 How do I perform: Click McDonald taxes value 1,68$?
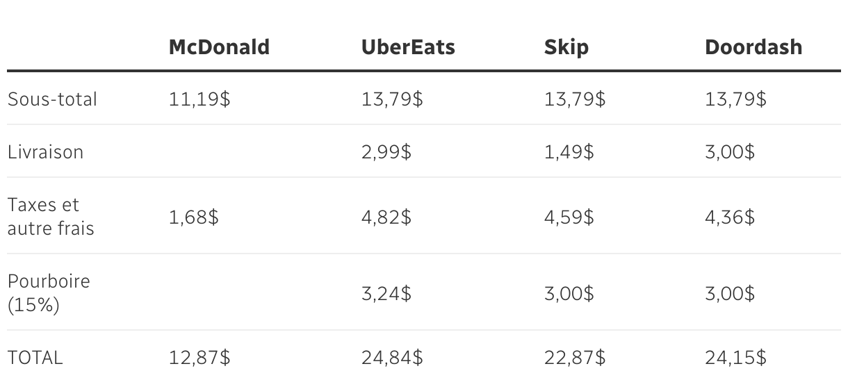pyautogui.click(x=193, y=217)
